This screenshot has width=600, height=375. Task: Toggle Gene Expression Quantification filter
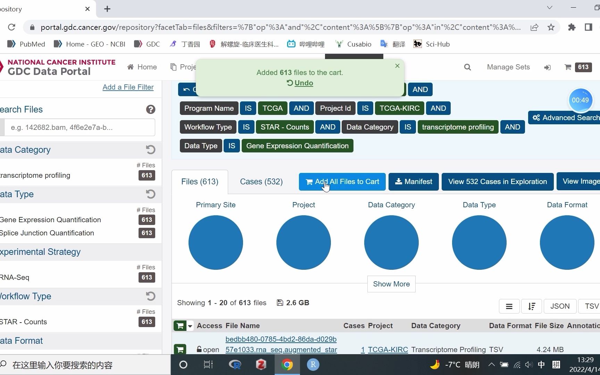50,220
